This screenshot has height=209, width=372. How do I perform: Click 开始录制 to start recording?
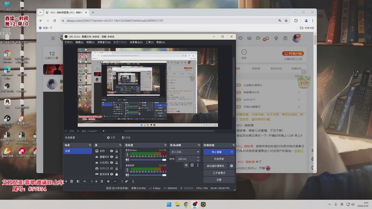pos(219,159)
